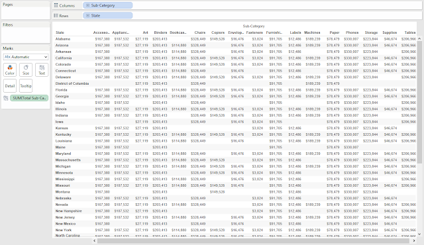Select the Florida row label
Viewport: 424px width, 245px height.
(62, 90)
